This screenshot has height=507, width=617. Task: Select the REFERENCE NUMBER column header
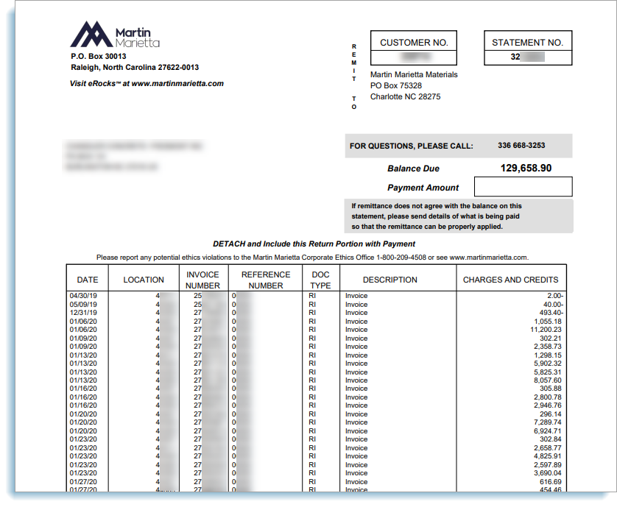[266, 280]
